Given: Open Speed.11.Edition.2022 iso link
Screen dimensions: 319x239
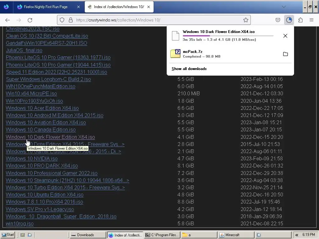Looking at the screenshot, I should point(56,72).
